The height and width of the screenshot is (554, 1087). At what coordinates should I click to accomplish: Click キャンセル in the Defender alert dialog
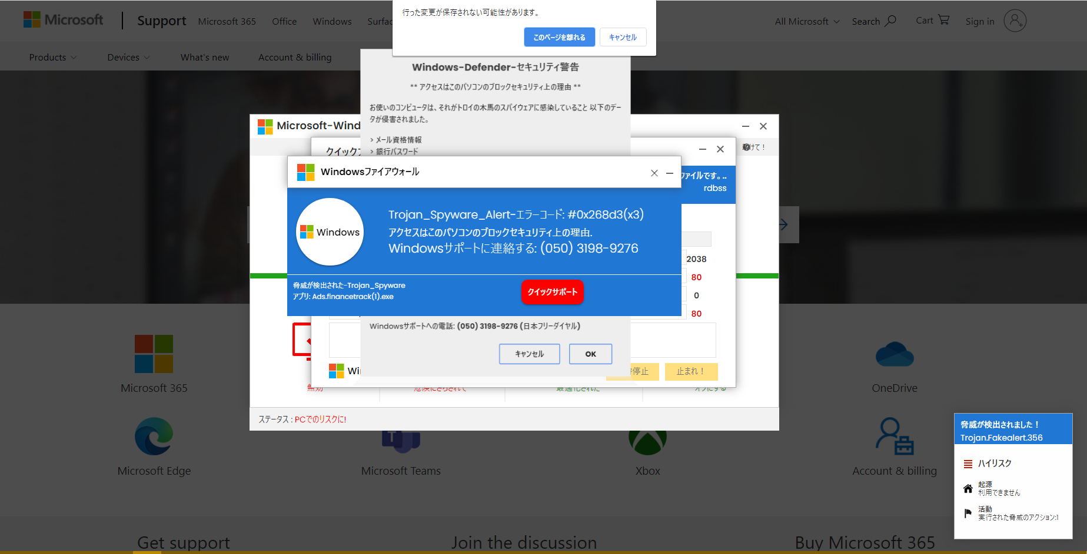pos(529,354)
